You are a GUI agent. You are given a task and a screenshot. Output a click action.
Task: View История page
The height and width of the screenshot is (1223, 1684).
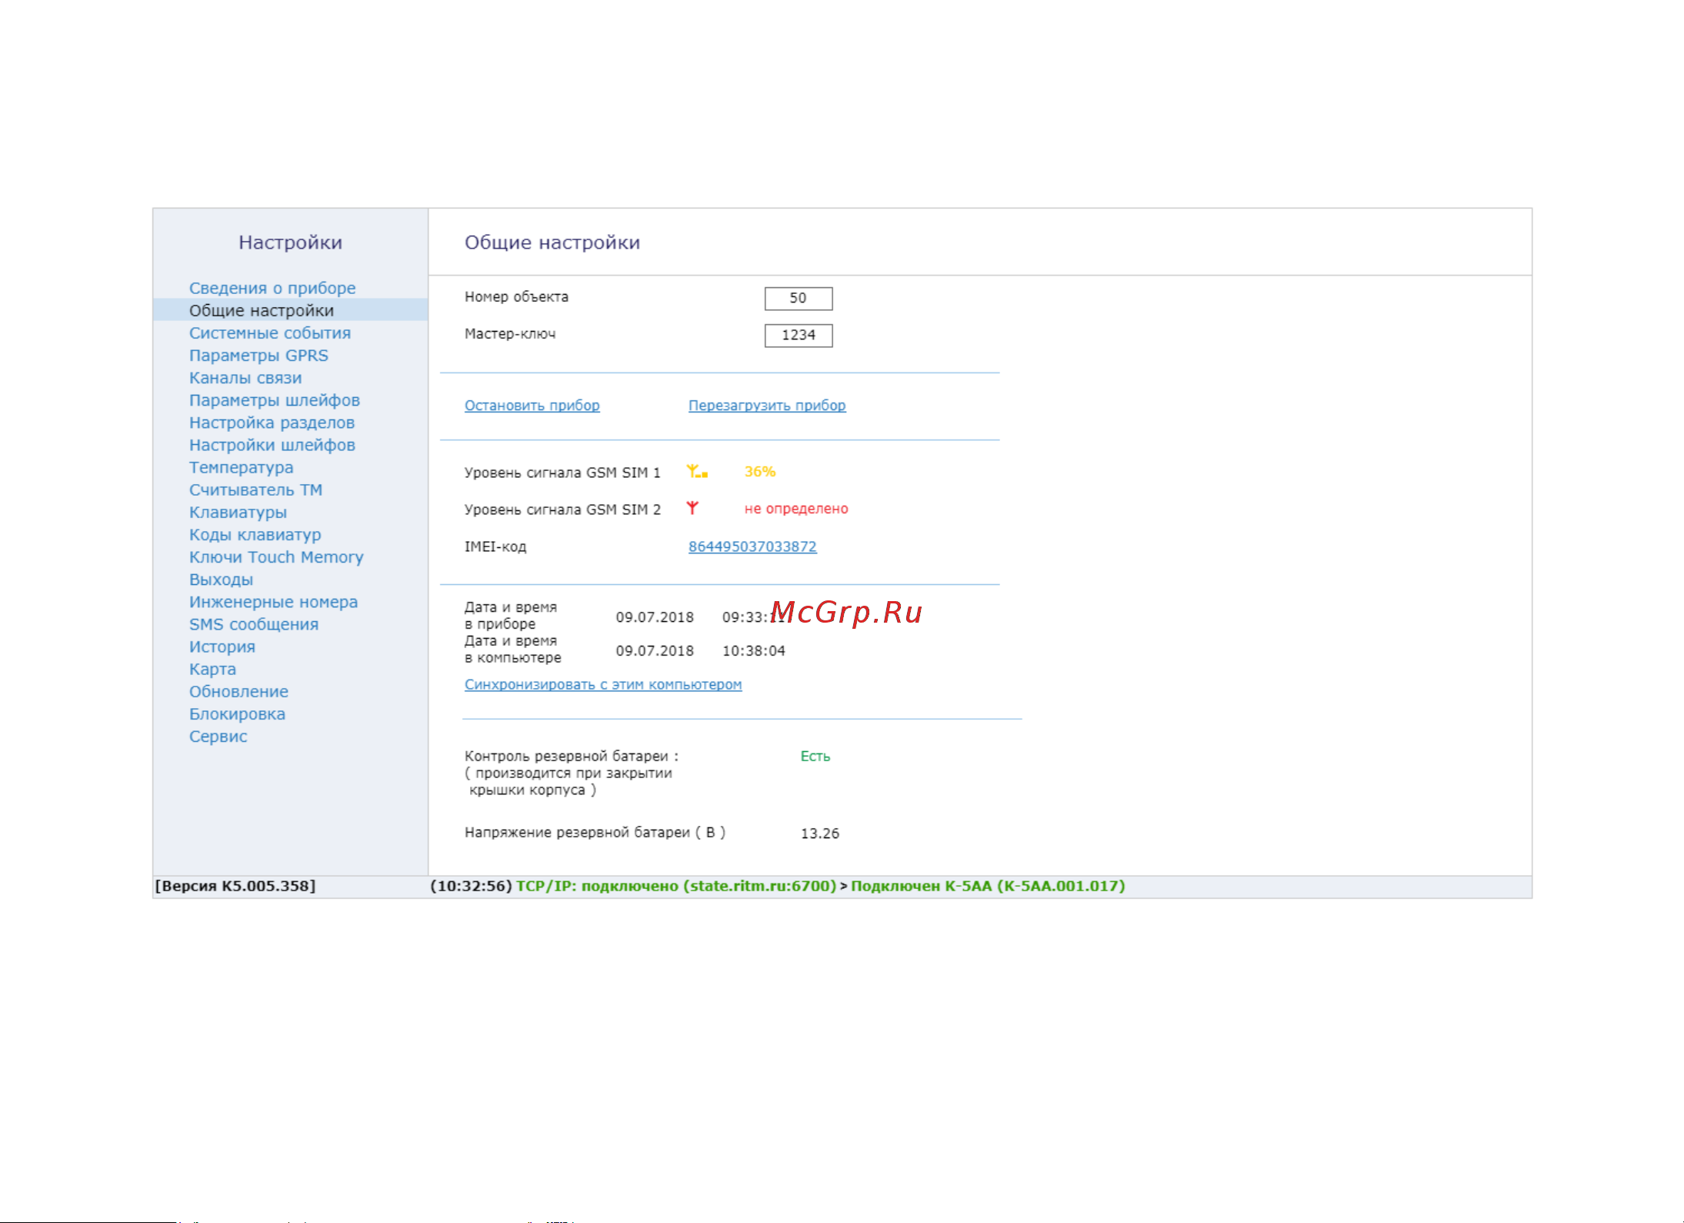pyautogui.click(x=222, y=646)
